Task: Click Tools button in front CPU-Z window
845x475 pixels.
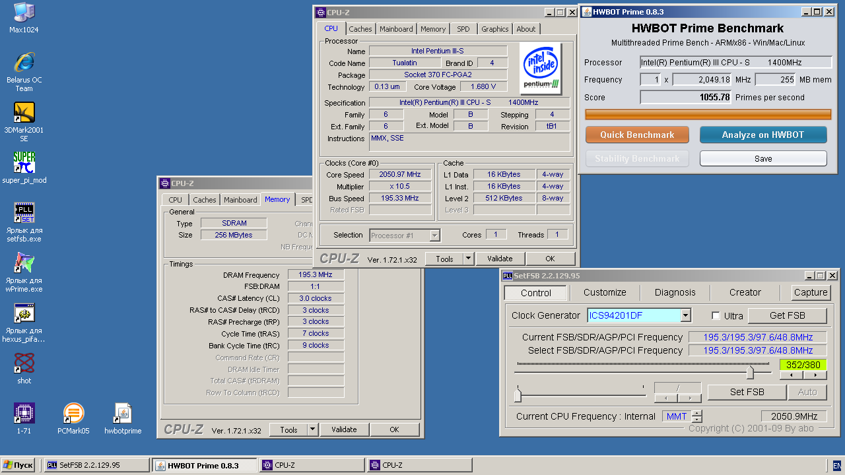Action: tap(444, 259)
